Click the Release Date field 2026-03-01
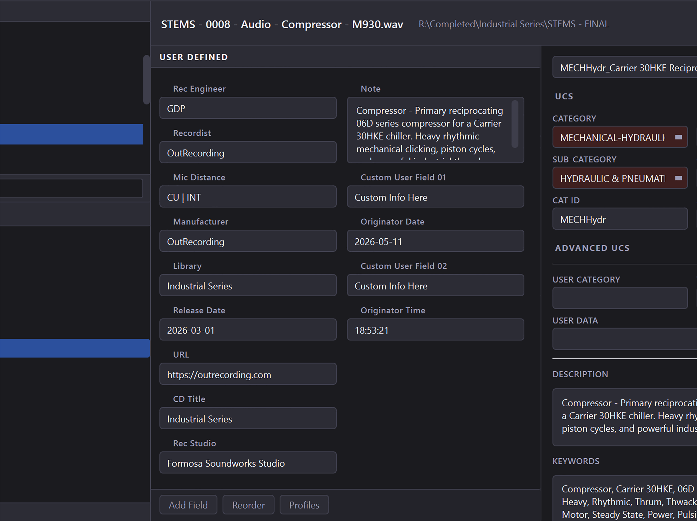 coord(248,330)
